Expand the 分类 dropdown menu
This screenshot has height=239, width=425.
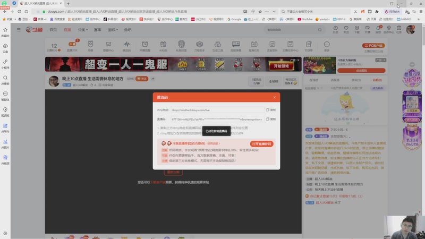83,30
